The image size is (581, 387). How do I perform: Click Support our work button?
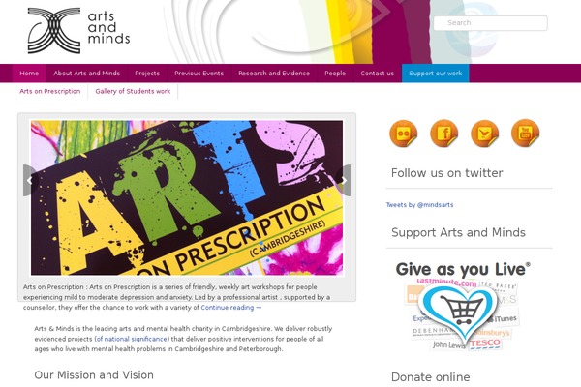click(x=436, y=74)
